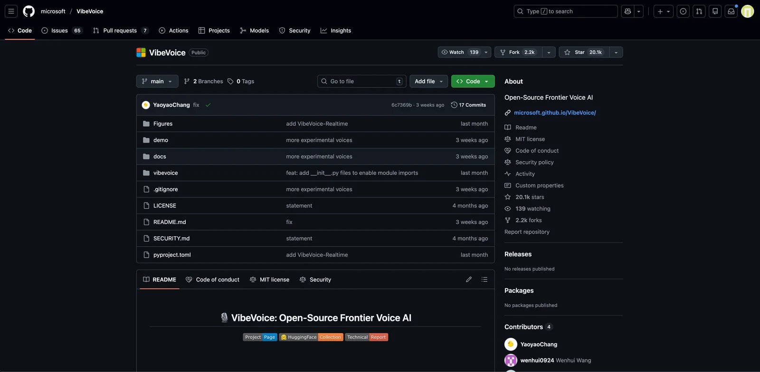Viewport: 760px width, 372px height.
Task: Open the docs folder
Action: pos(160,157)
